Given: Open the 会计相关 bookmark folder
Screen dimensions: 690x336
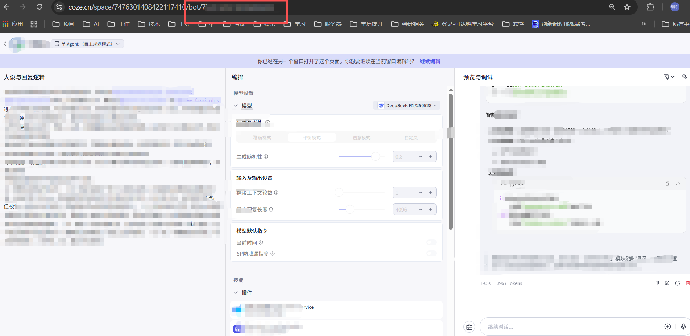Looking at the screenshot, I should 408,24.
